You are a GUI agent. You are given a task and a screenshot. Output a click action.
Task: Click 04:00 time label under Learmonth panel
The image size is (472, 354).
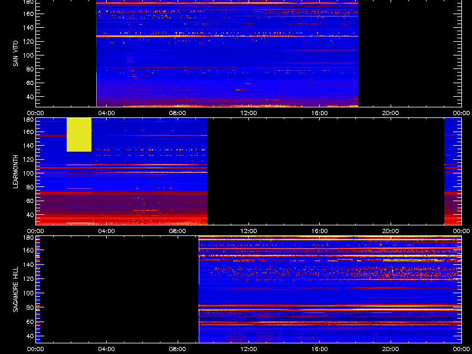click(107, 231)
